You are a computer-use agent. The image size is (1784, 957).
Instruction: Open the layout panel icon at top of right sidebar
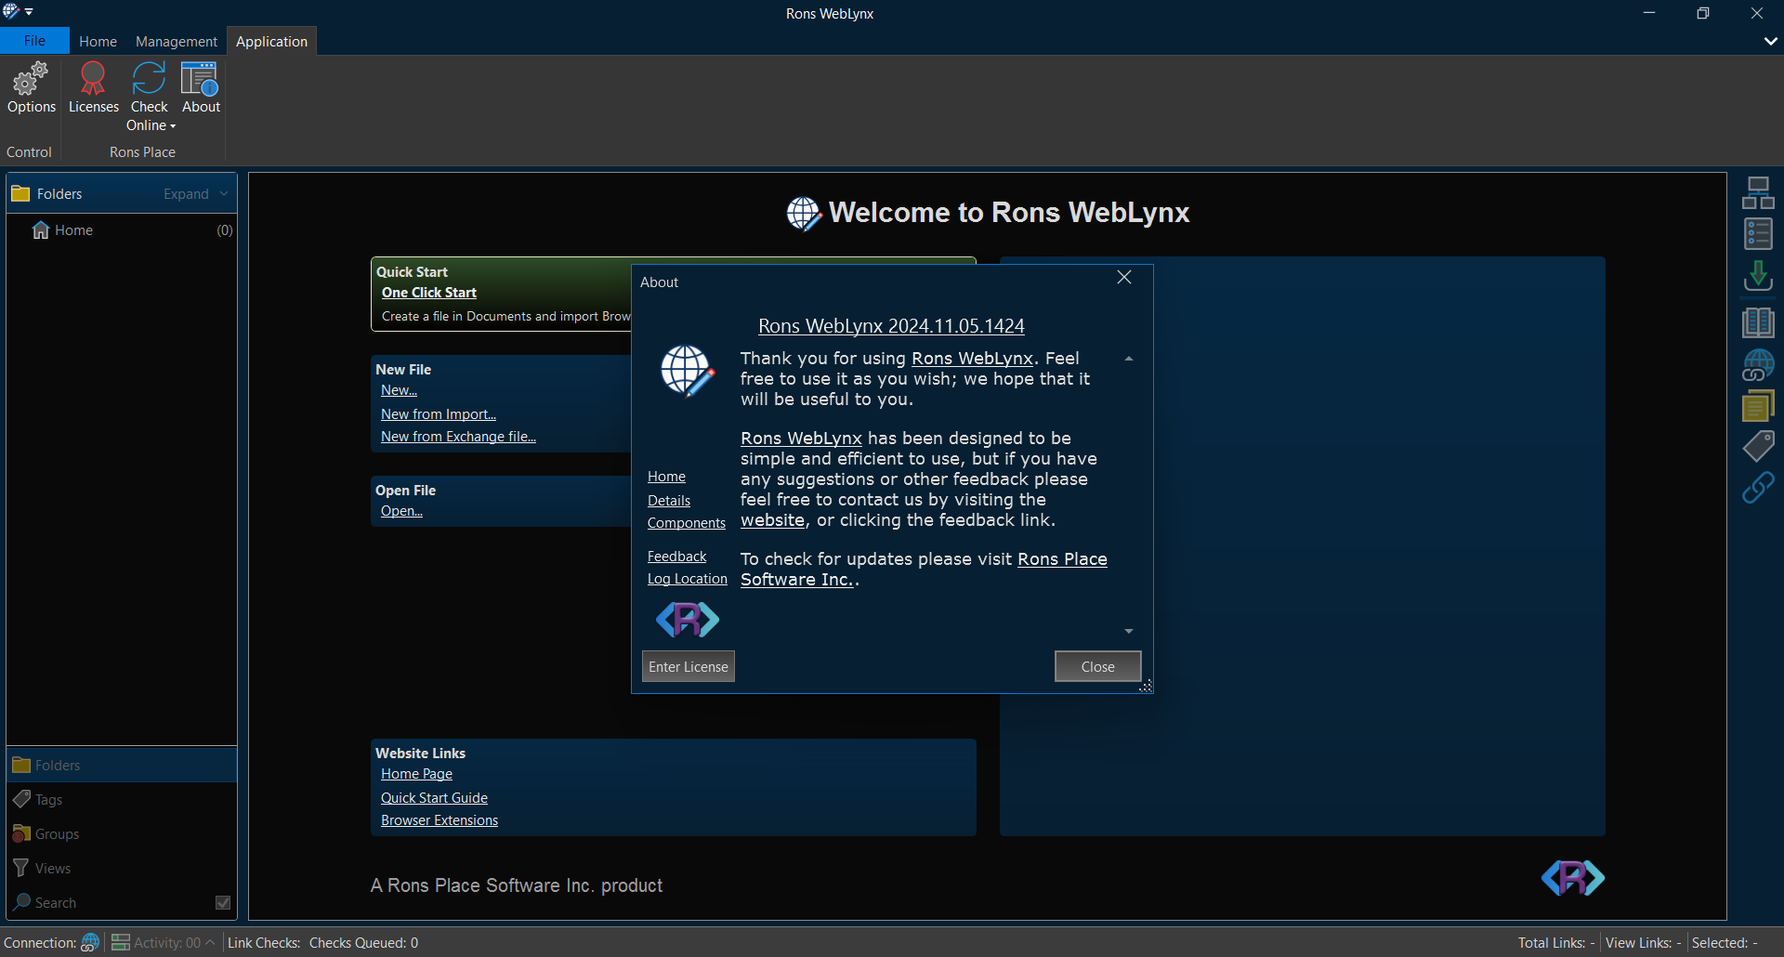pos(1758,193)
